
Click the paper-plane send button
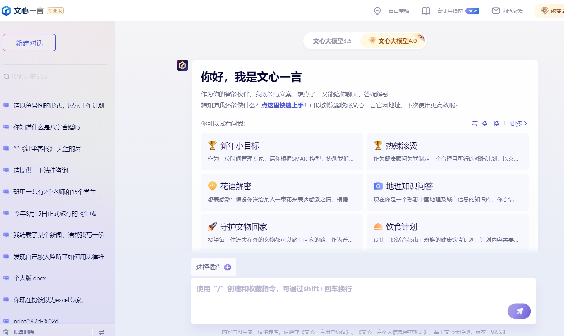[519, 311]
